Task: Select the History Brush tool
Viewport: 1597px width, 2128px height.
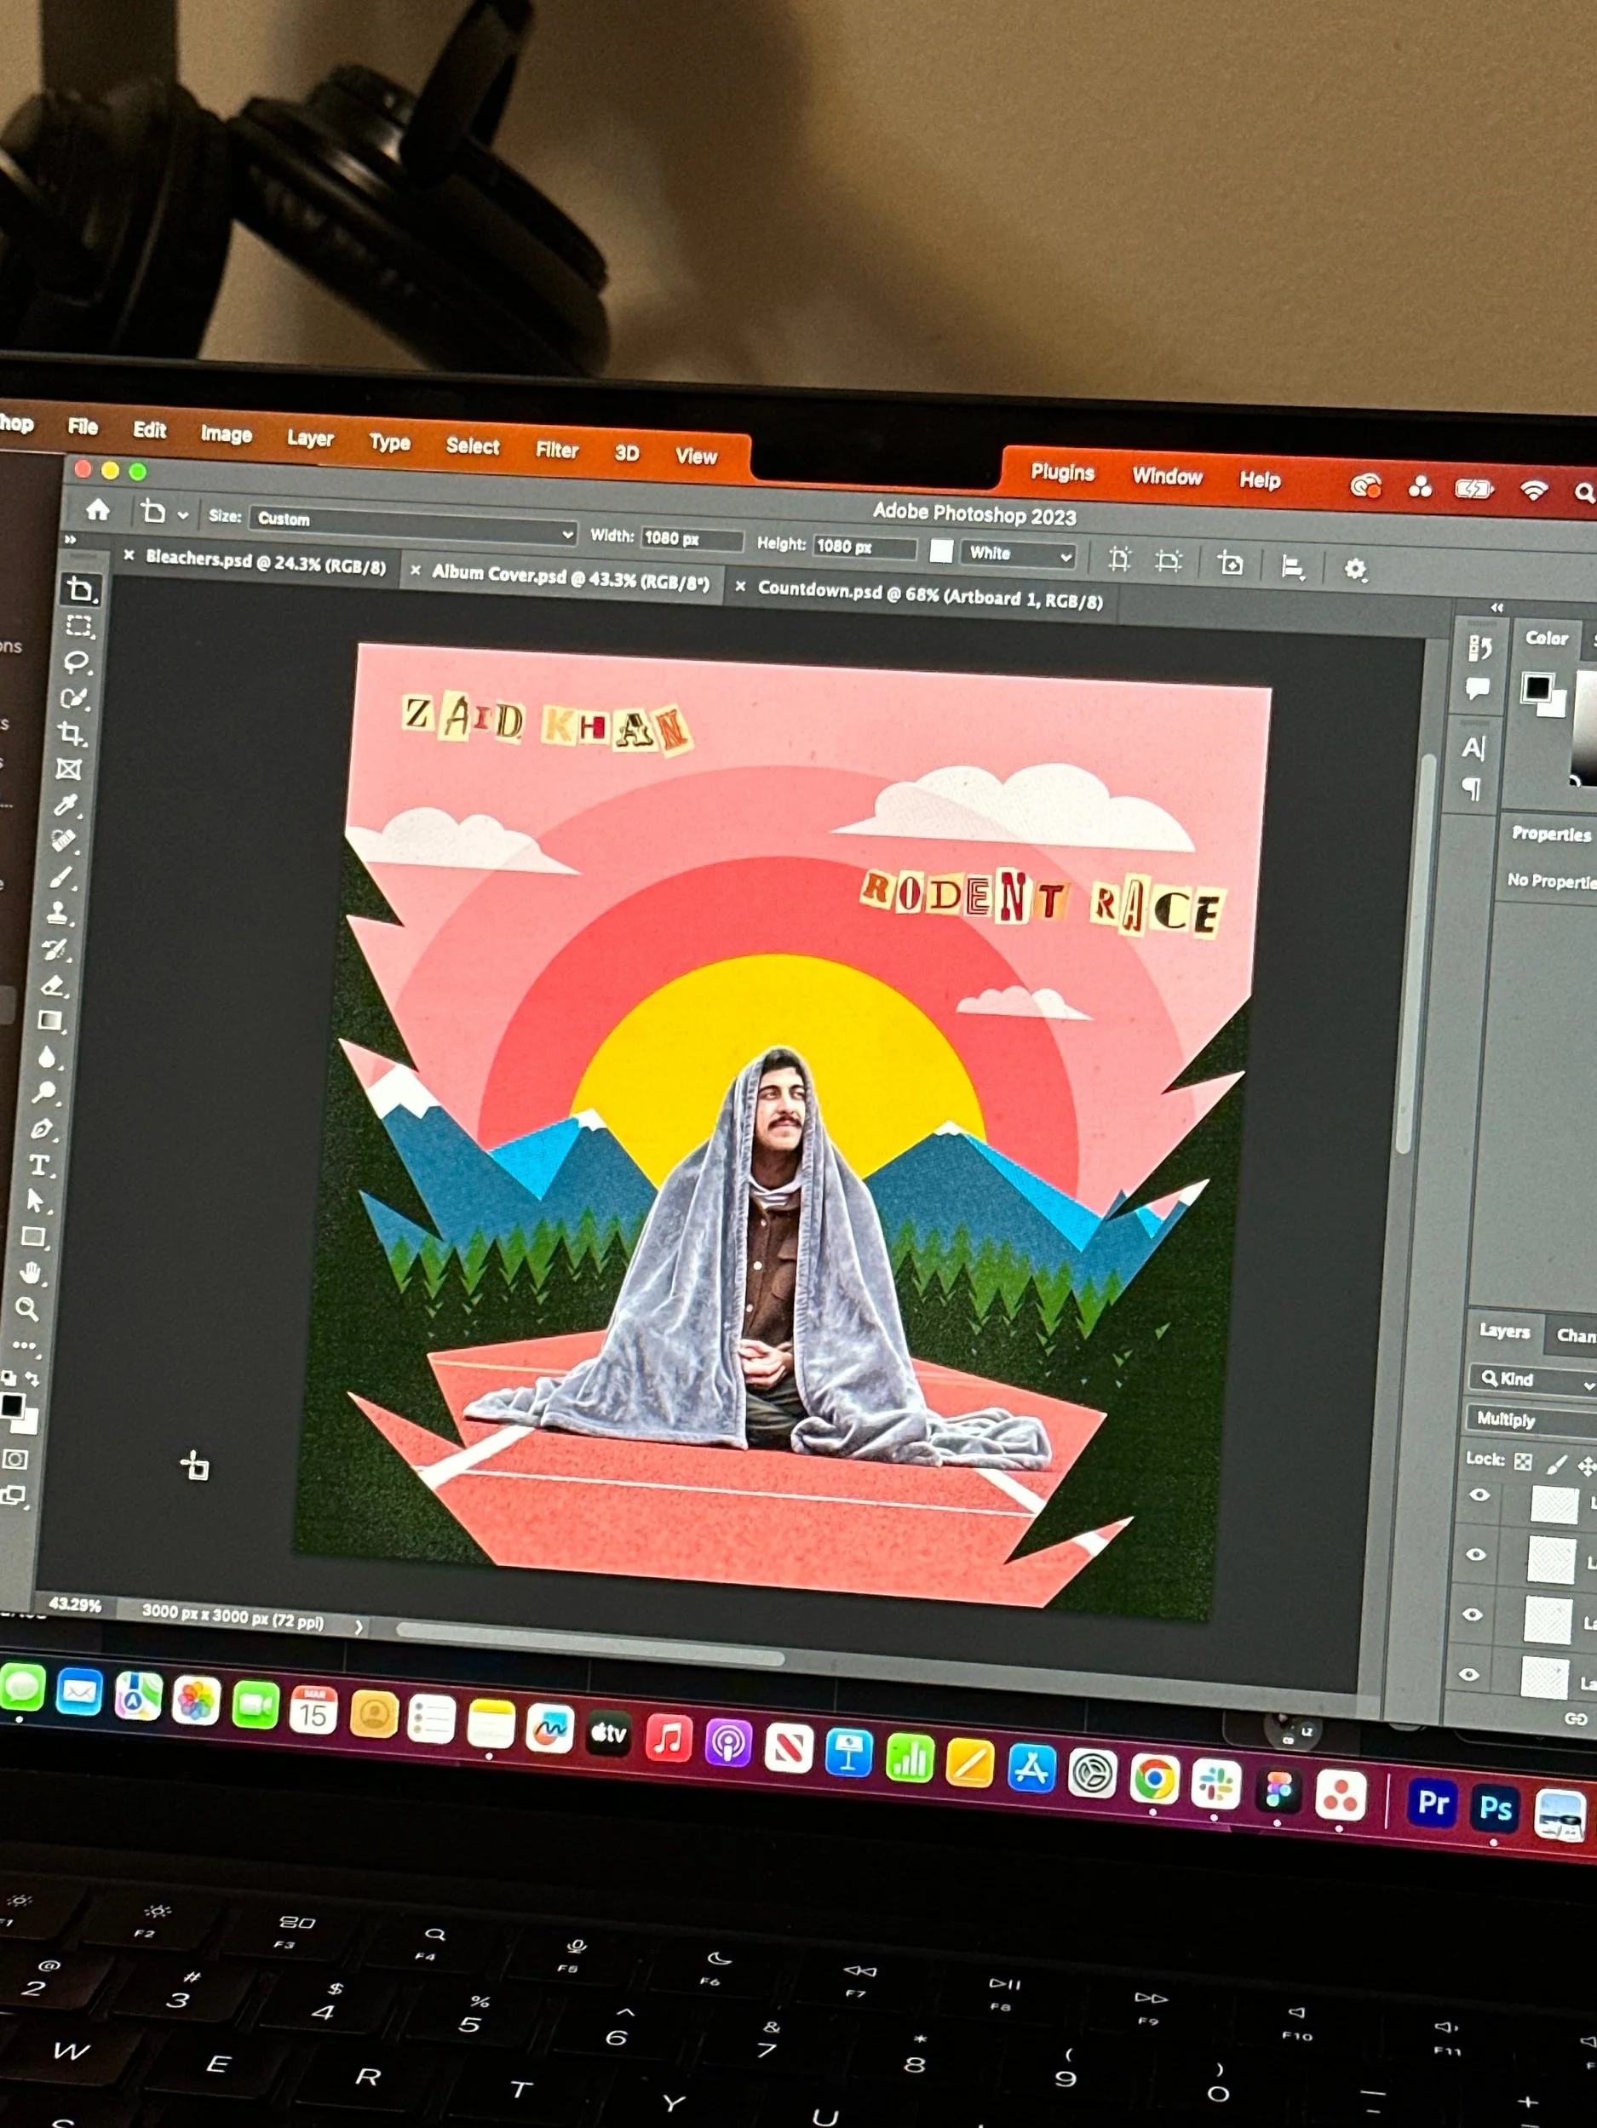Action: pyautogui.click(x=56, y=949)
